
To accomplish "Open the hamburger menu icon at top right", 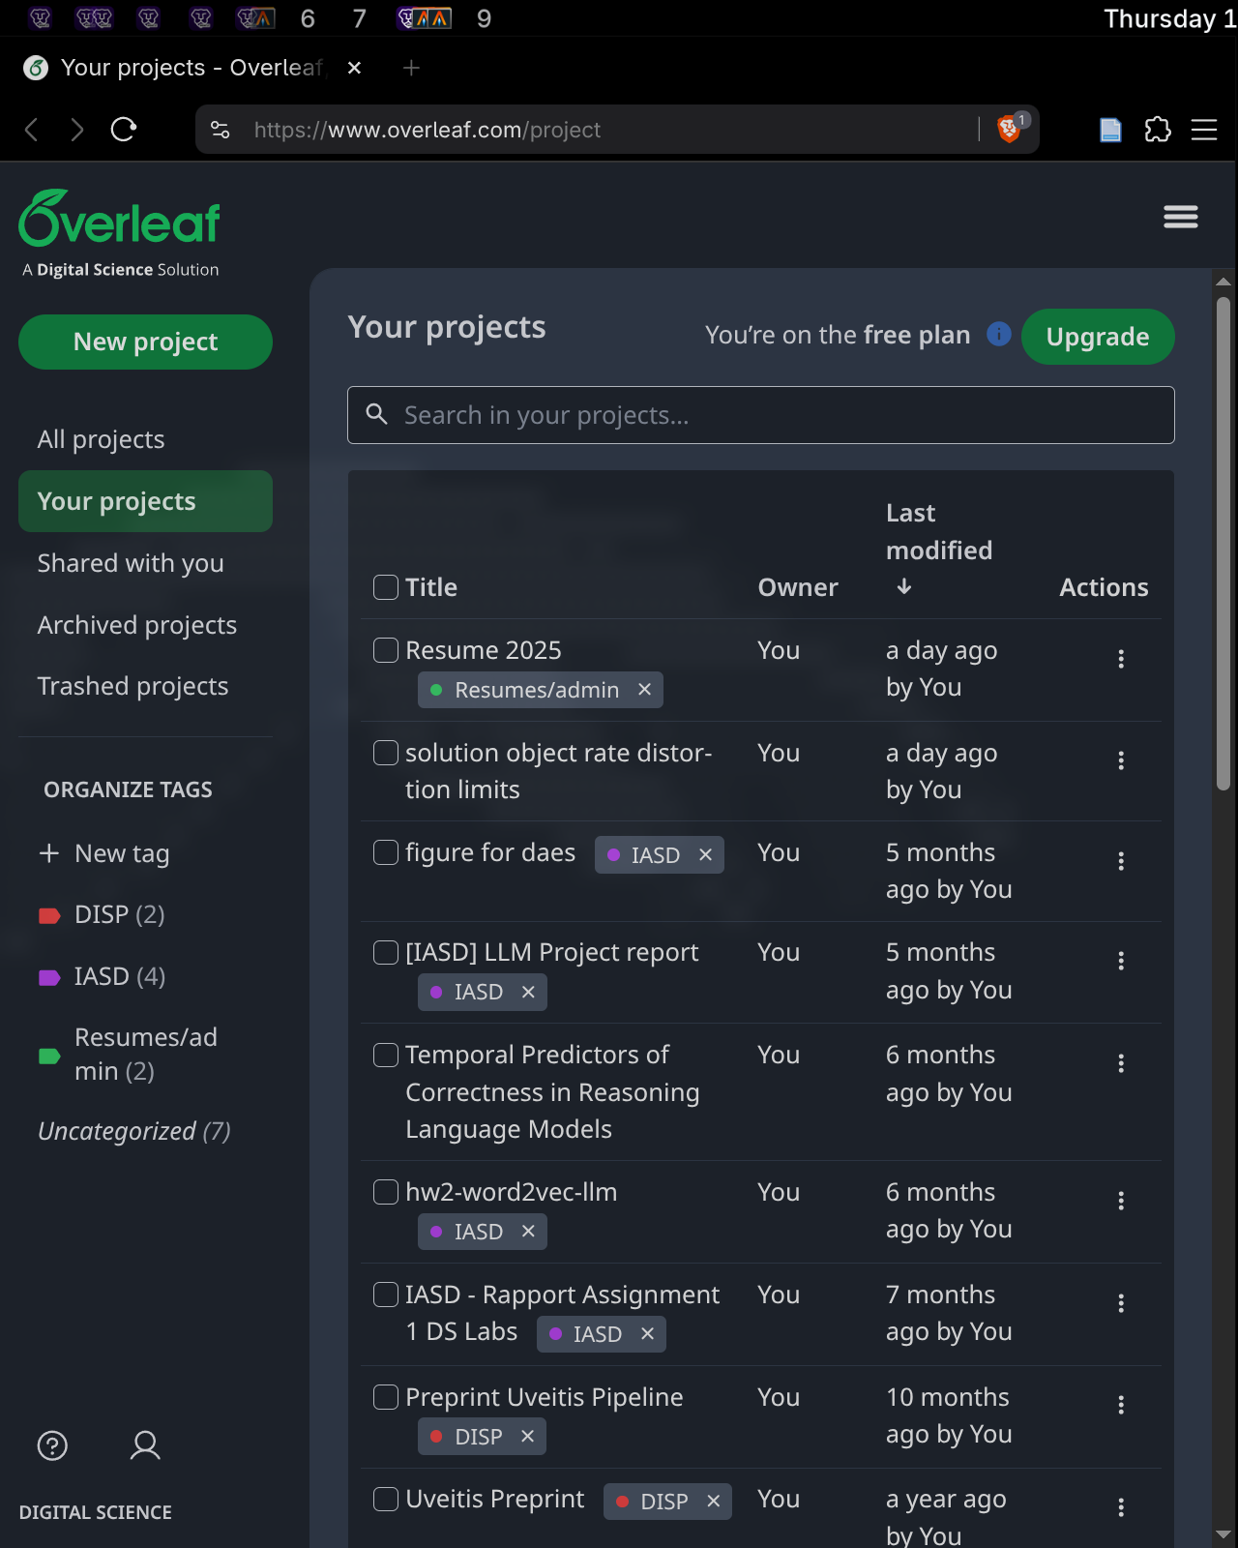I will tap(1181, 217).
